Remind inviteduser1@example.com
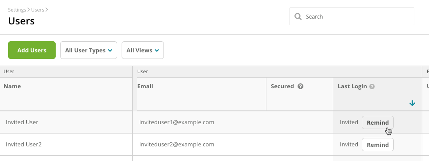 coord(378,122)
